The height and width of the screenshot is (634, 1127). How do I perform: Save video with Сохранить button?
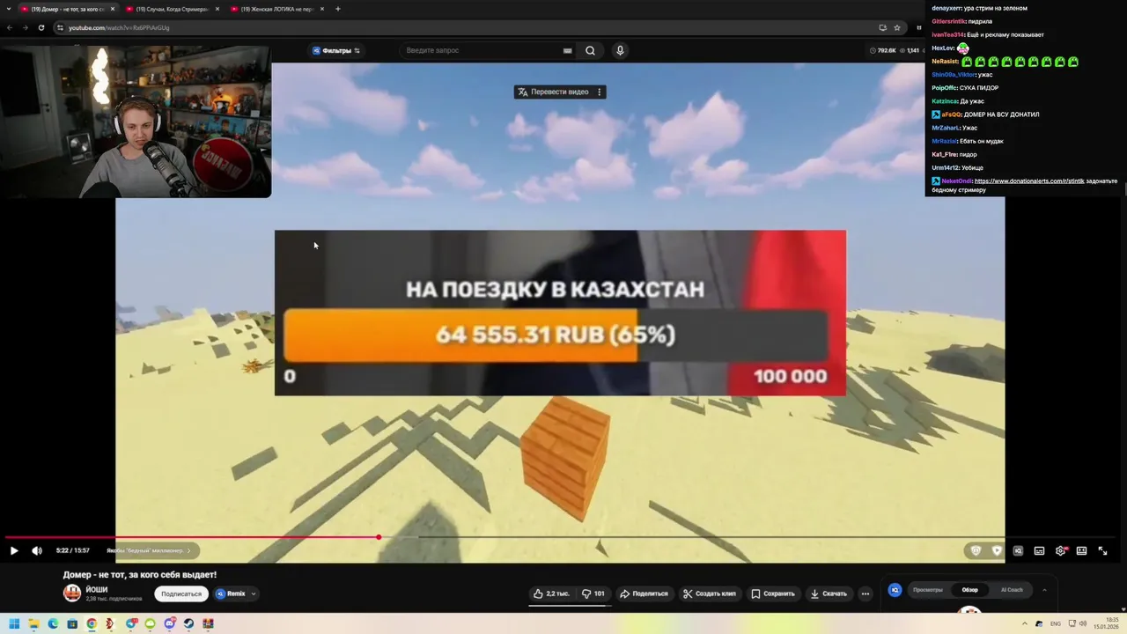pyautogui.click(x=773, y=593)
